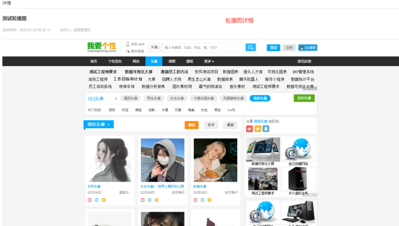Select the 男生头像 category pill
399x226 pixels.
(x=154, y=99)
